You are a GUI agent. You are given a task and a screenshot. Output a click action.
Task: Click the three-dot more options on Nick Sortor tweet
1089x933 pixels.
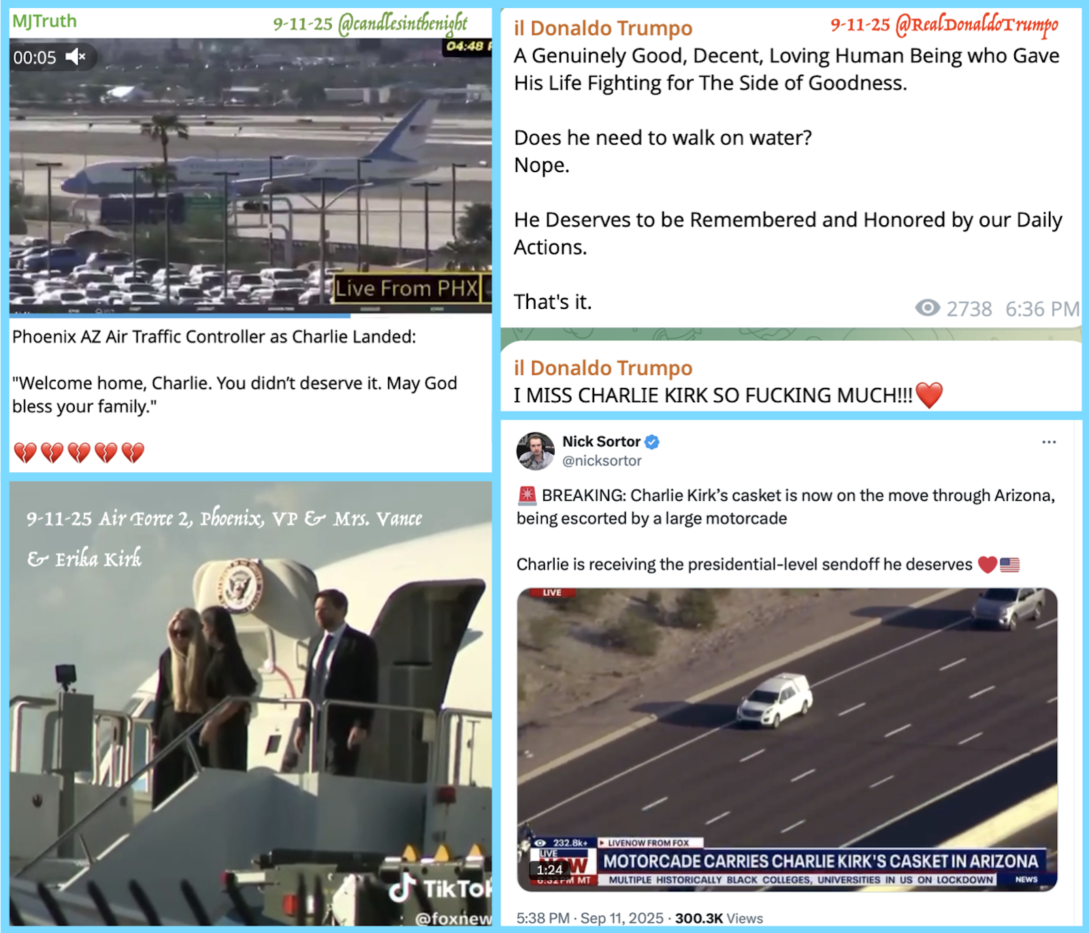coord(1049,442)
